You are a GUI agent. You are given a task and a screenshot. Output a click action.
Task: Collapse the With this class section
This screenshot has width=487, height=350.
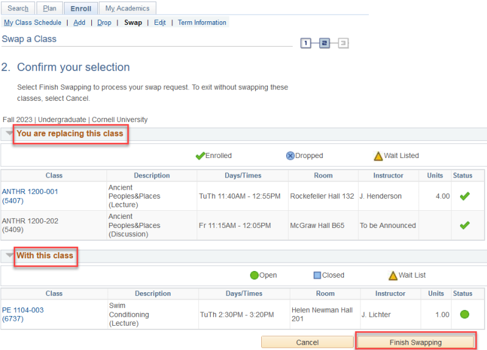pos(9,256)
